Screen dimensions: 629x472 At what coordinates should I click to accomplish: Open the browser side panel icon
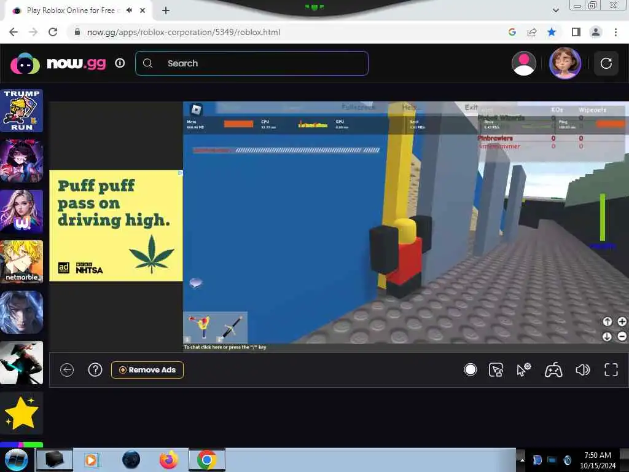coord(576,32)
